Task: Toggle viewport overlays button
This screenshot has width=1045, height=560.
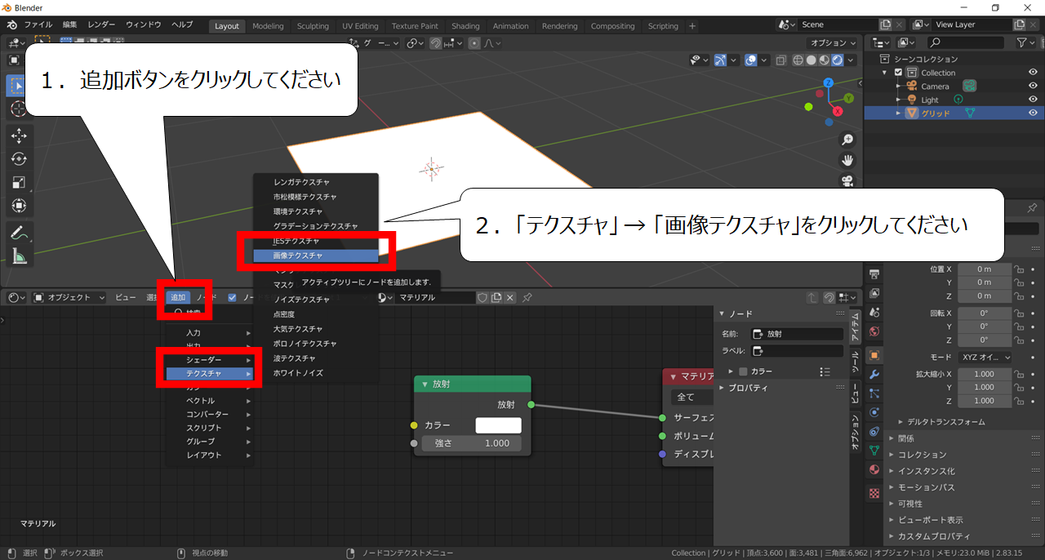Action: click(x=750, y=60)
